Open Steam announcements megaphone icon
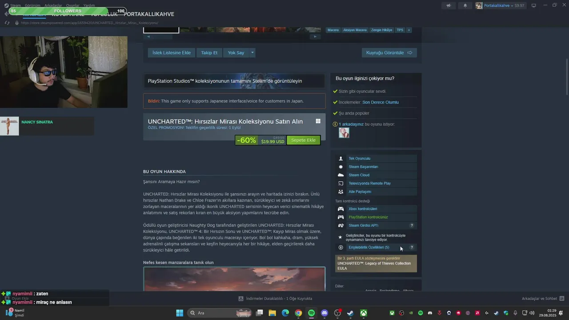Image resolution: width=569 pixels, height=320 pixels. coord(449,5)
